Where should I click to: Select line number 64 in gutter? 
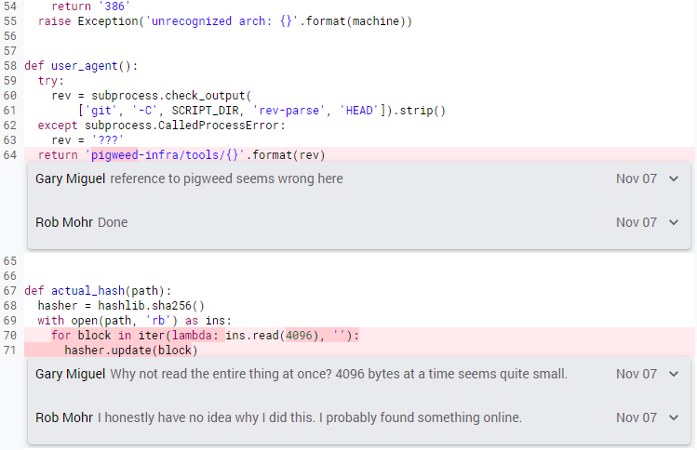click(x=10, y=155)
